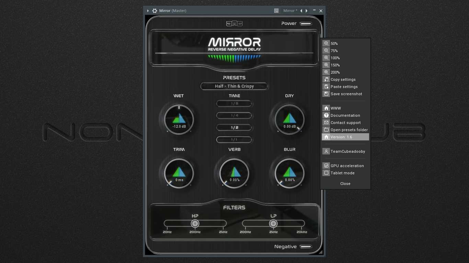Select previous preset with left arrow in title bar
Viewport: 469px width, 263px height.
coord(301,11)
